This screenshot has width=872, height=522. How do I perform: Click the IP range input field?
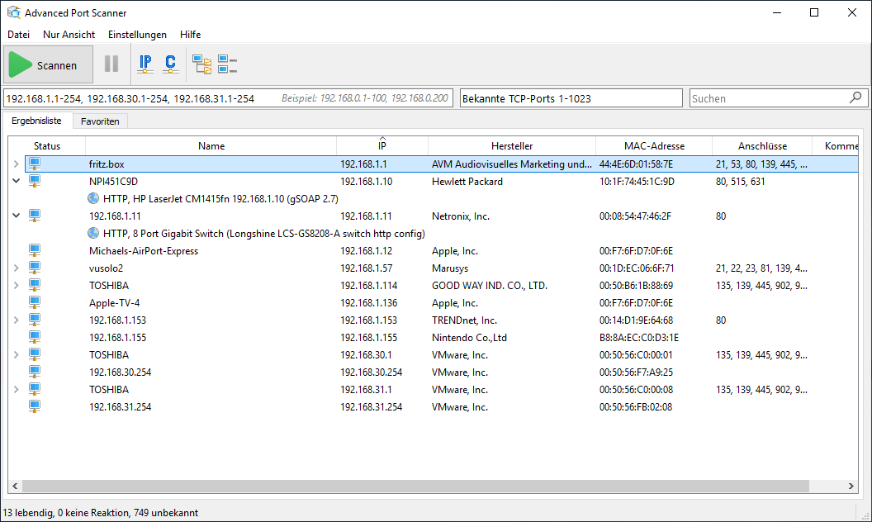tap(228, 98)
